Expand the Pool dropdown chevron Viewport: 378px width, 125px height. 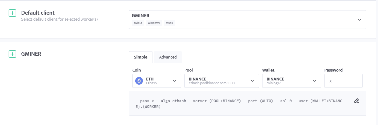[x=252, y=81]
